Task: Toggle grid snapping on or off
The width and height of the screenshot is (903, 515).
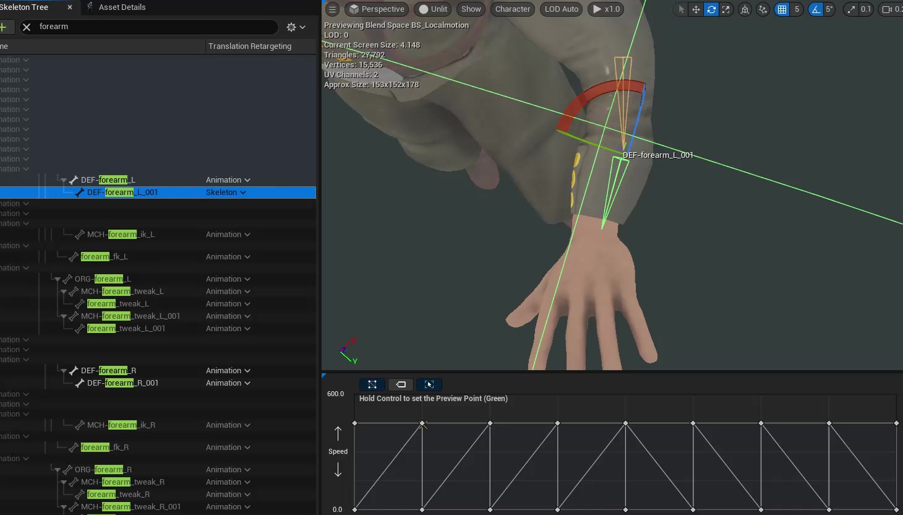Action: (782, 9)
